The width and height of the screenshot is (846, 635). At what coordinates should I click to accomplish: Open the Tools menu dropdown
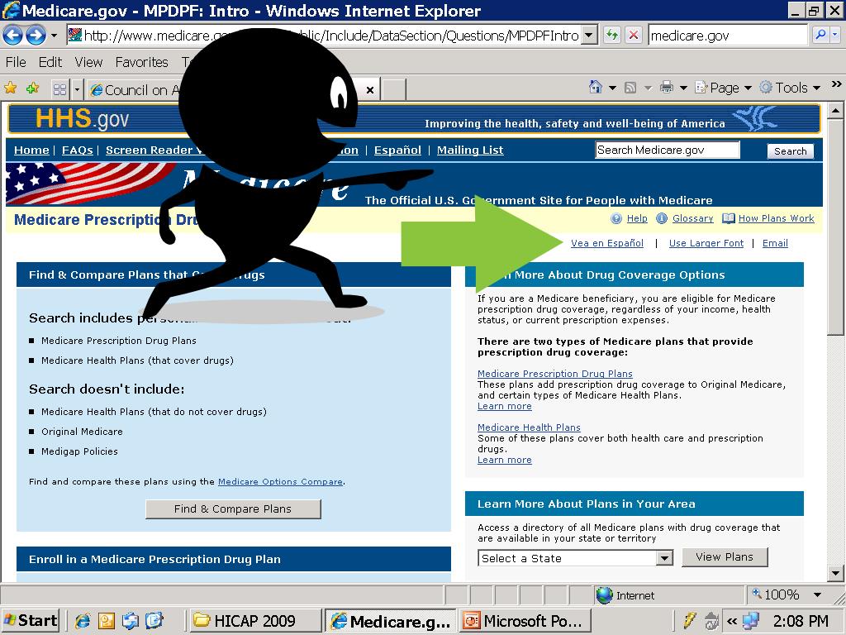(790, 88)
